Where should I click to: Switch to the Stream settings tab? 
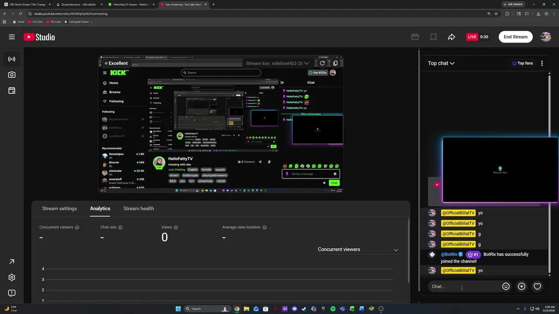click(x=59, y=208)
